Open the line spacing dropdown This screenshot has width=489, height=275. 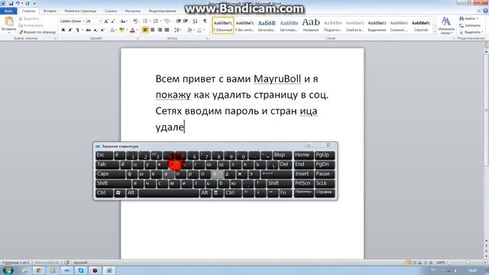tap(178, 30)
